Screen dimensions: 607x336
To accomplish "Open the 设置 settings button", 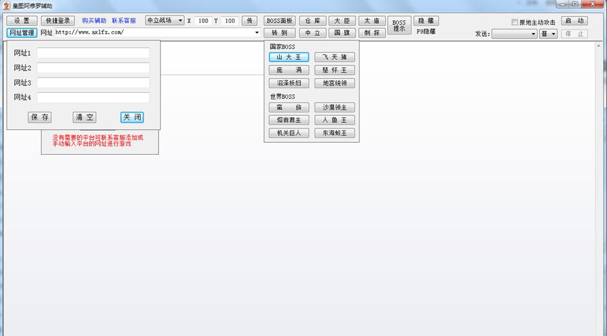I will tap(22, 20).
